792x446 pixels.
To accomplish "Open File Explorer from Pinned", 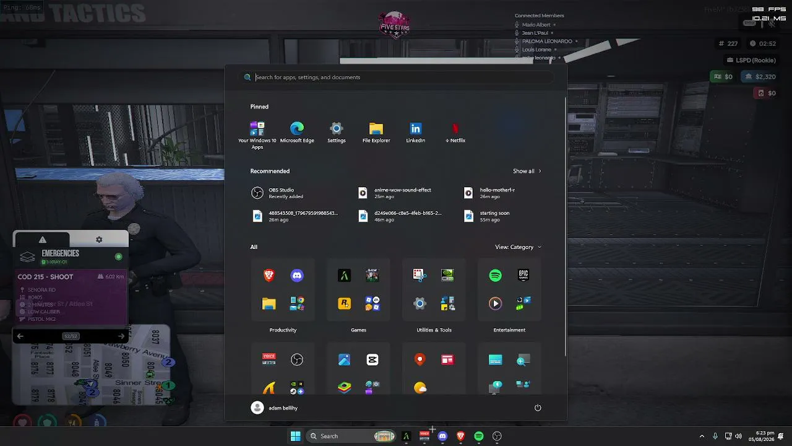I will [x=376, y=133].
